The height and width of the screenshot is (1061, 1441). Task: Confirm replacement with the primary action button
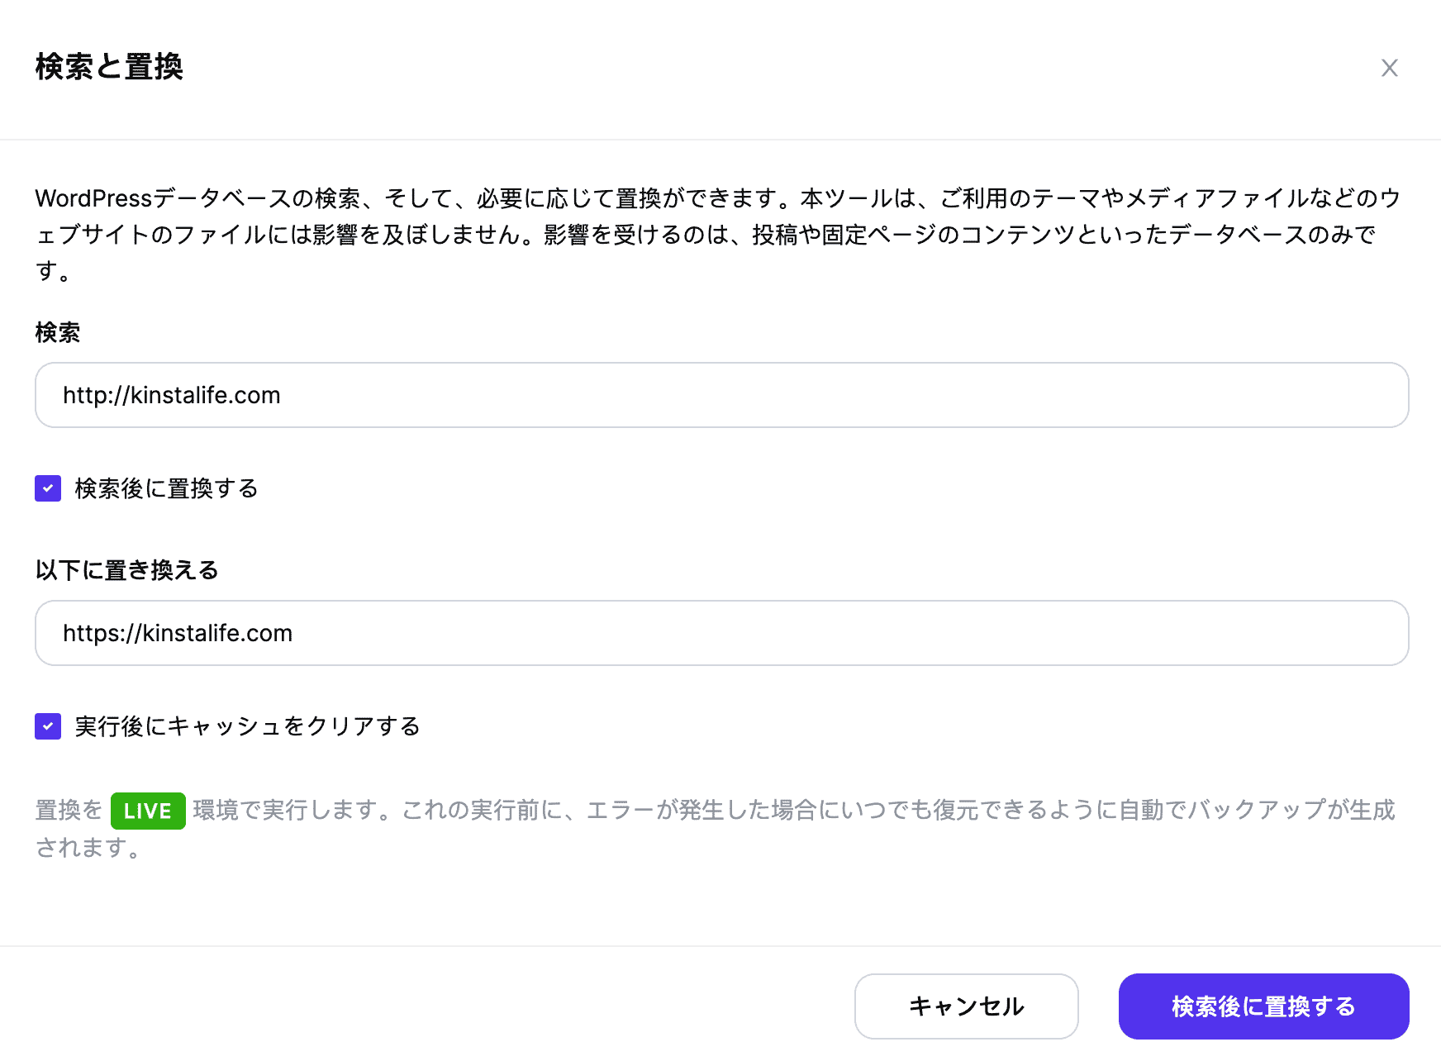click(1263, 1006)
